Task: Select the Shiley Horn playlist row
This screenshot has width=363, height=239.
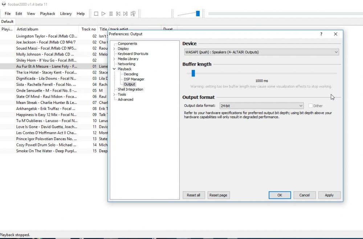Action: [x=54, y=60]
